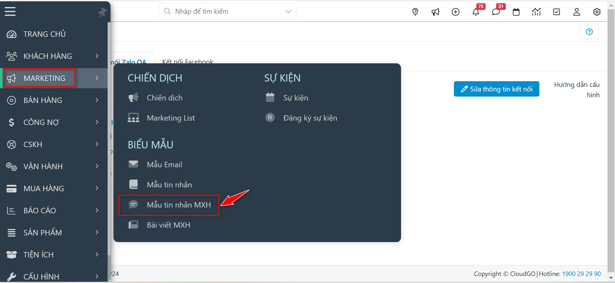Screen dimensions: 615x283
Task: Open the location map pin icon
Action: click(415, 12)
